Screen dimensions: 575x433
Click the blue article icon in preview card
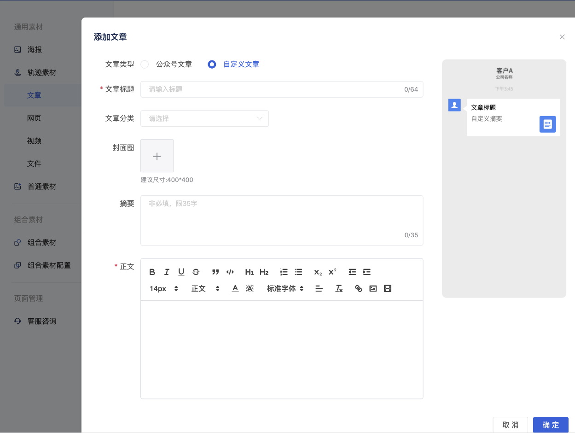(548, 124)
